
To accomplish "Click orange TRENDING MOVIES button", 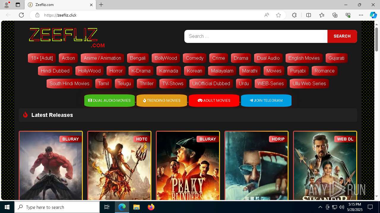I will point(162,101).
